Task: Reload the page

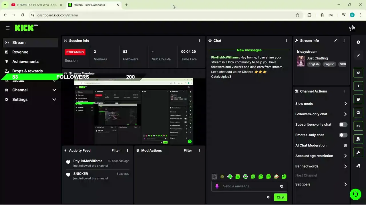Action: (22, 15)
